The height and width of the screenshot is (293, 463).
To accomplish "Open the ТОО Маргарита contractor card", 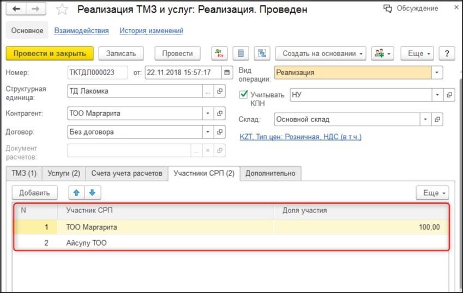I will click(220, 113).
